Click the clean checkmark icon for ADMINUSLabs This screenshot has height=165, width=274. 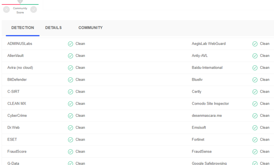pyautogui.click(x=70, y=44)
